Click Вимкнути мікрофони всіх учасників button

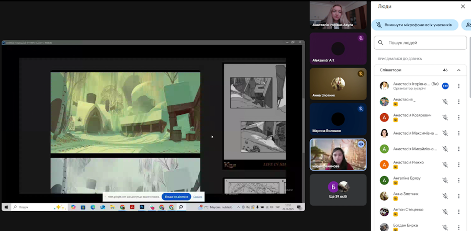[x=415, y=25]
